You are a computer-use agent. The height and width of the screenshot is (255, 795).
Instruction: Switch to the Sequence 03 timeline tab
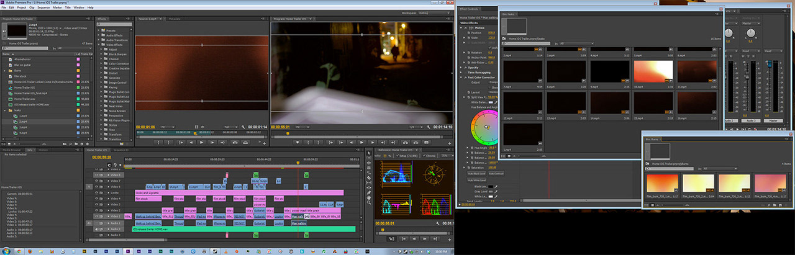(120, 150)
